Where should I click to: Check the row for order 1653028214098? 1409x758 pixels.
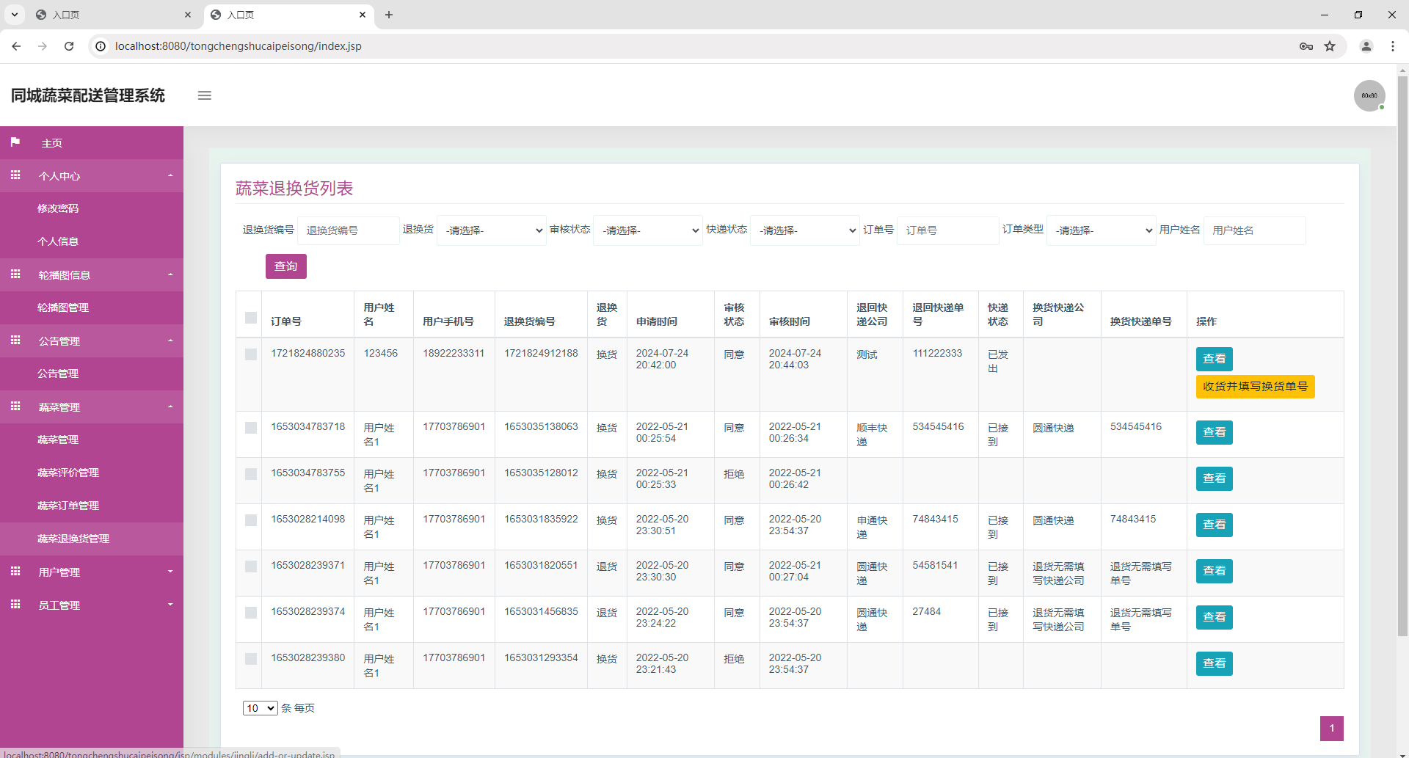[x=251, y=520]
